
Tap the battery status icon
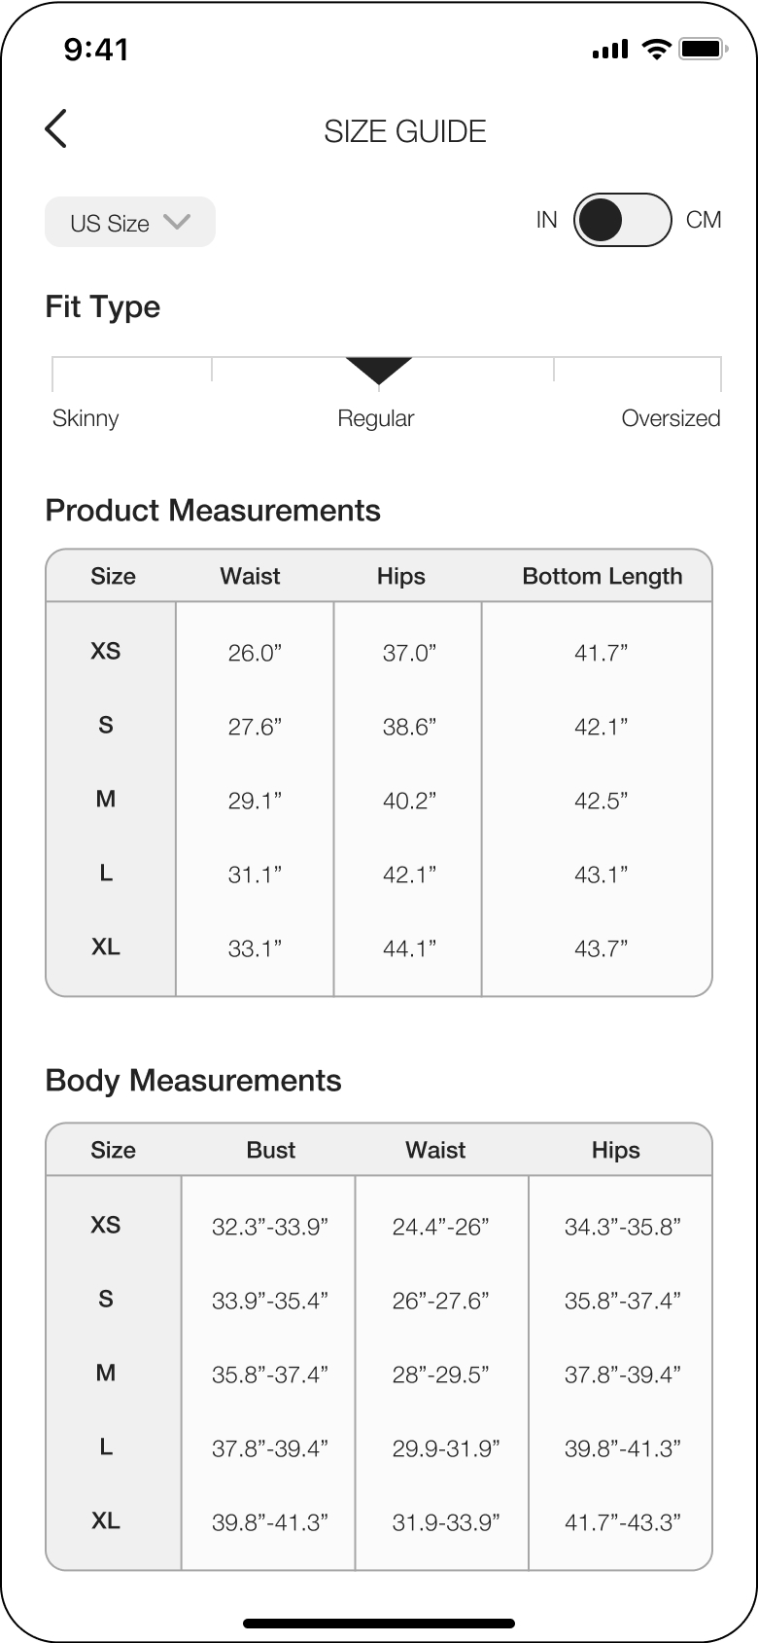point(702,49)
